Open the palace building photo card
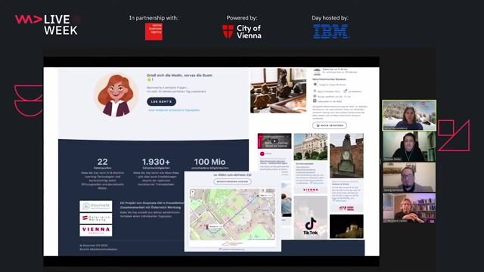The image size is (484, 272). [311, 147]
